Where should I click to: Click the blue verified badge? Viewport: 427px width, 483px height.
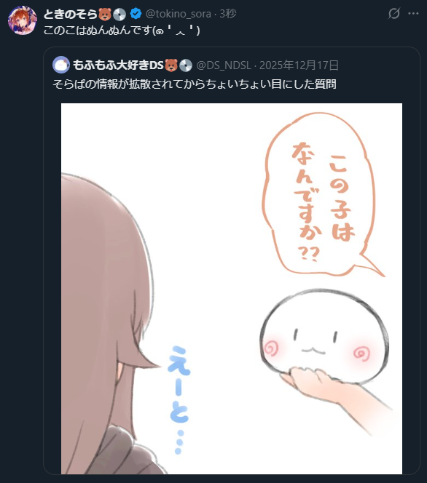tap(136, 14)
